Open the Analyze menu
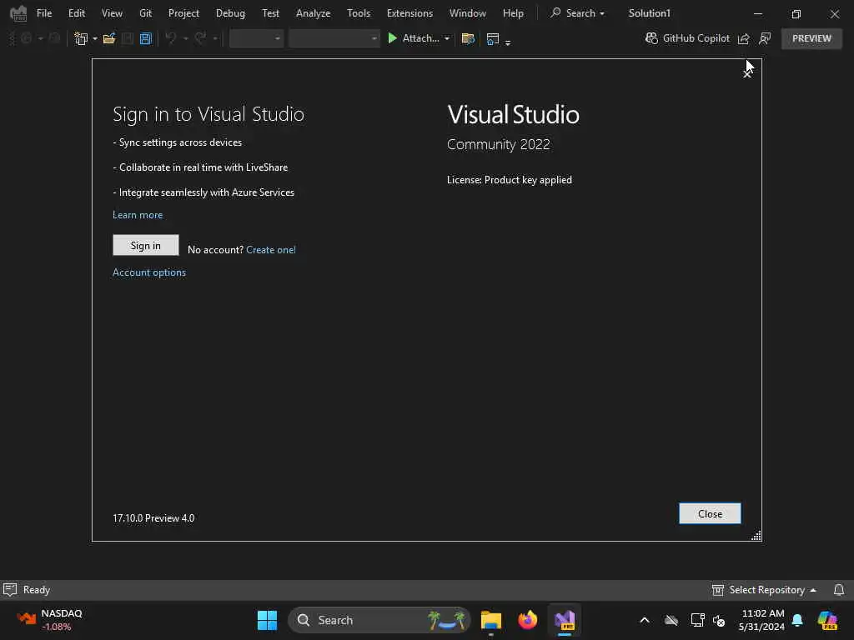 [x=314, y=13]
